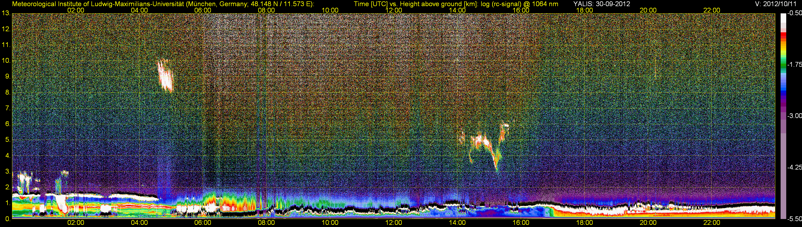Click the height axis label '12.'

6,29
